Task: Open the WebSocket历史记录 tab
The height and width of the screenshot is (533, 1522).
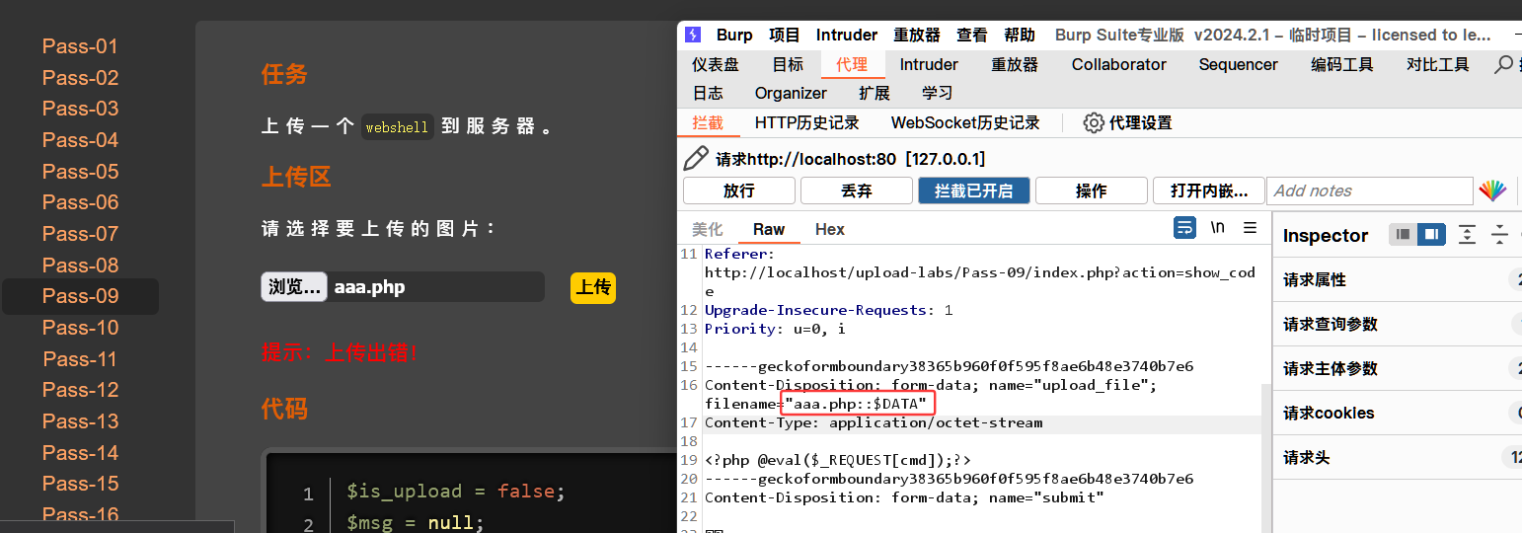Action: pos(965,123)
